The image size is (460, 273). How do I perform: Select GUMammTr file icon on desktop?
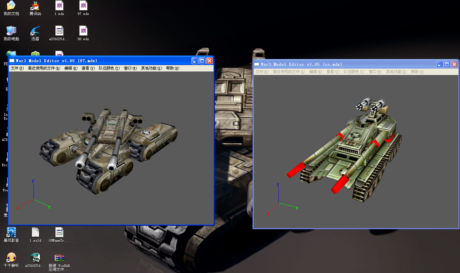pos(59,235)
